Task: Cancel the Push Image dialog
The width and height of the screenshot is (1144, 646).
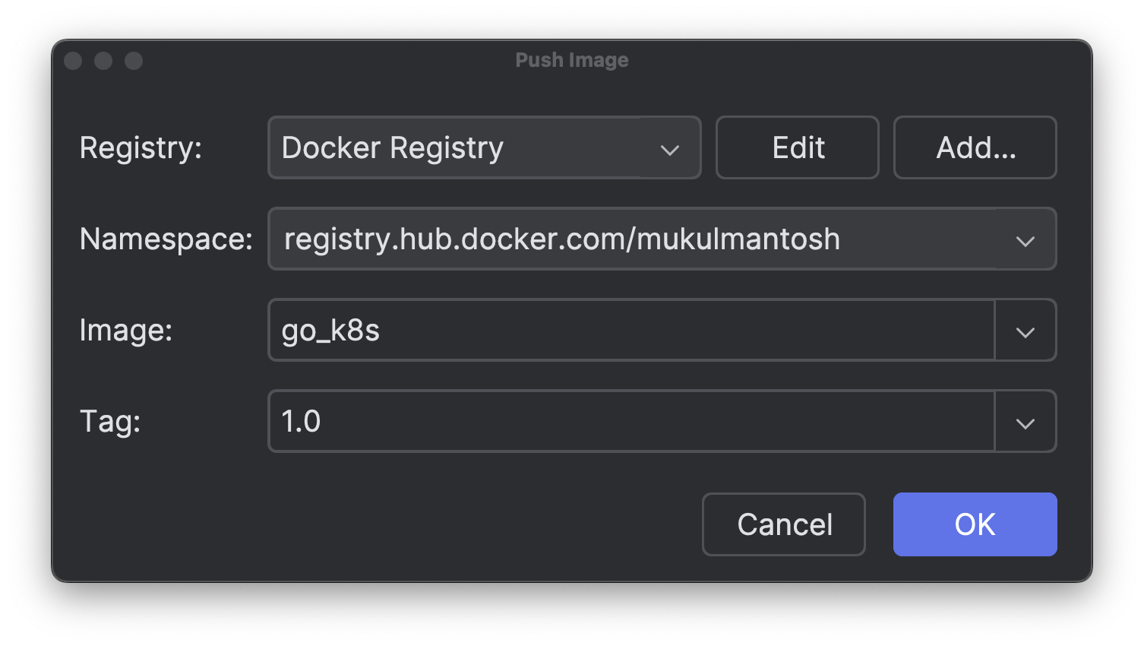Action: (x=784, y=524)
